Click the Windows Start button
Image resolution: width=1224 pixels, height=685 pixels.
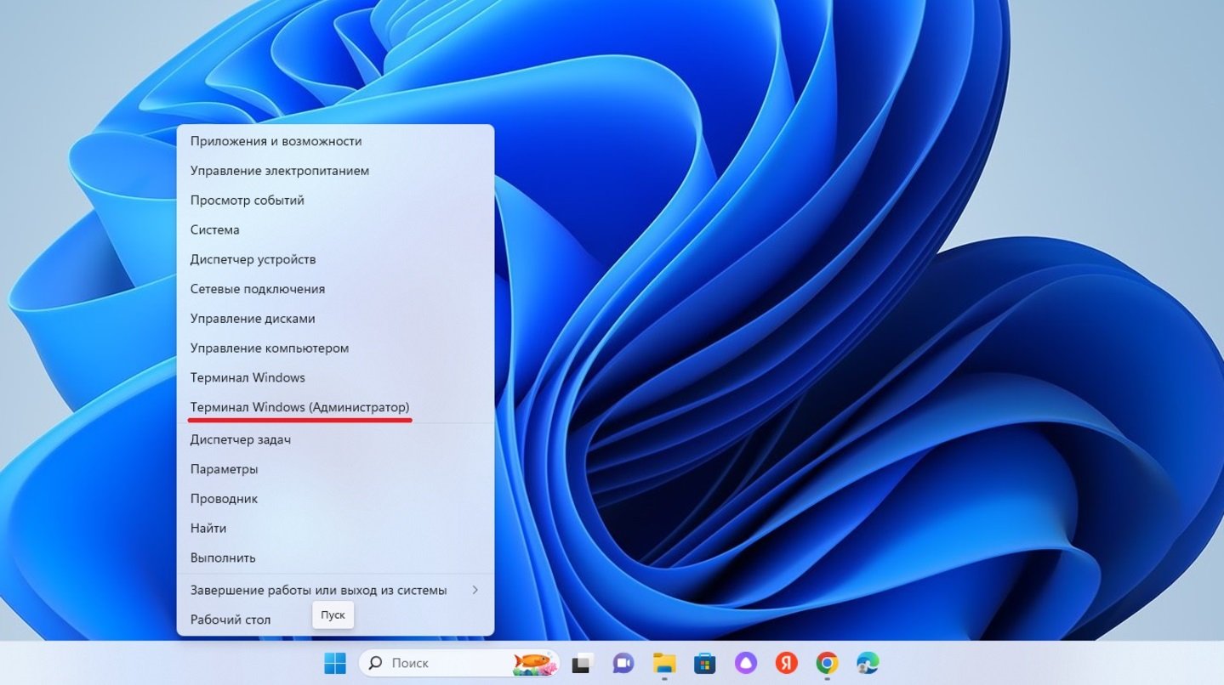point(335,663)
